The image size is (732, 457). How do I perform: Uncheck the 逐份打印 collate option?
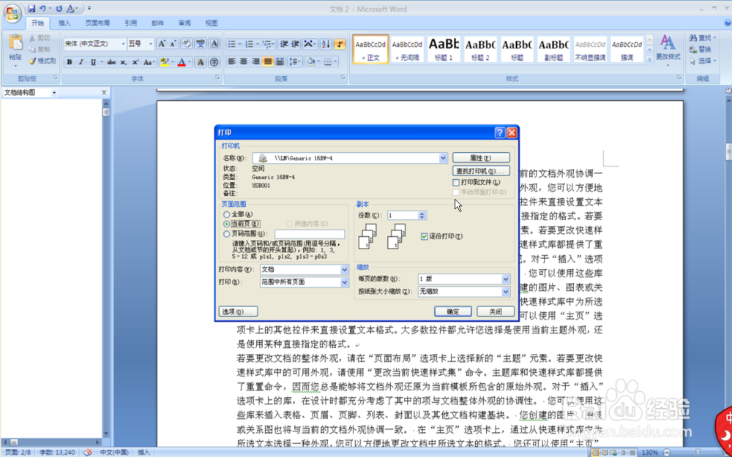tap(425, 236)
